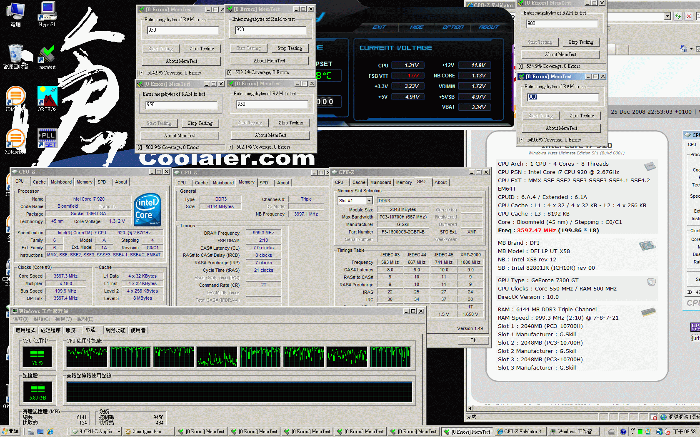This screenshot has height=437, width=700.
Task: Select the 資源回收筒 recycle bin icon
Action: [x=16, y=57]
